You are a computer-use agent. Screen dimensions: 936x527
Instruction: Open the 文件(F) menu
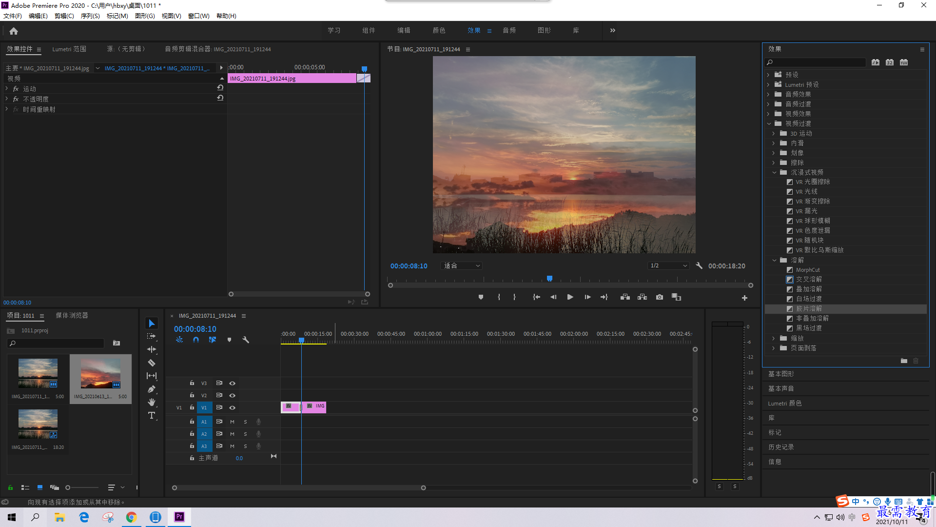coord(13,16)
